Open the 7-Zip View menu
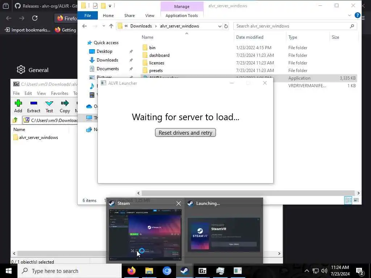This screenshot has height=278, width=371. [x=41, y=93]
